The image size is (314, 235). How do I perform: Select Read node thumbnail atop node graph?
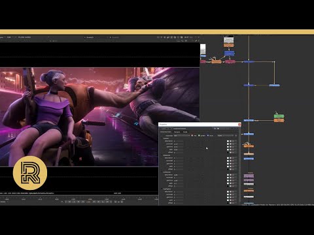coord(229,40)
